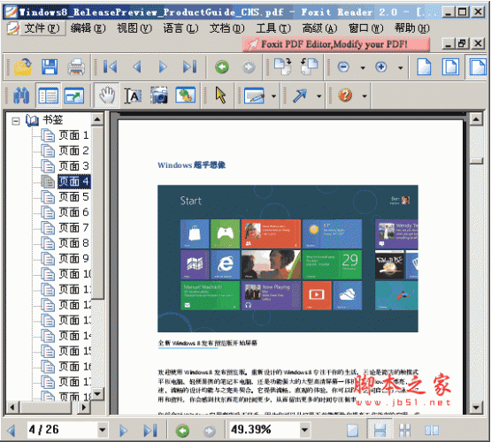Open a file with the folder icon
Image resolution: width=491 pixels, height=442 pixels.
pos(22,67)
